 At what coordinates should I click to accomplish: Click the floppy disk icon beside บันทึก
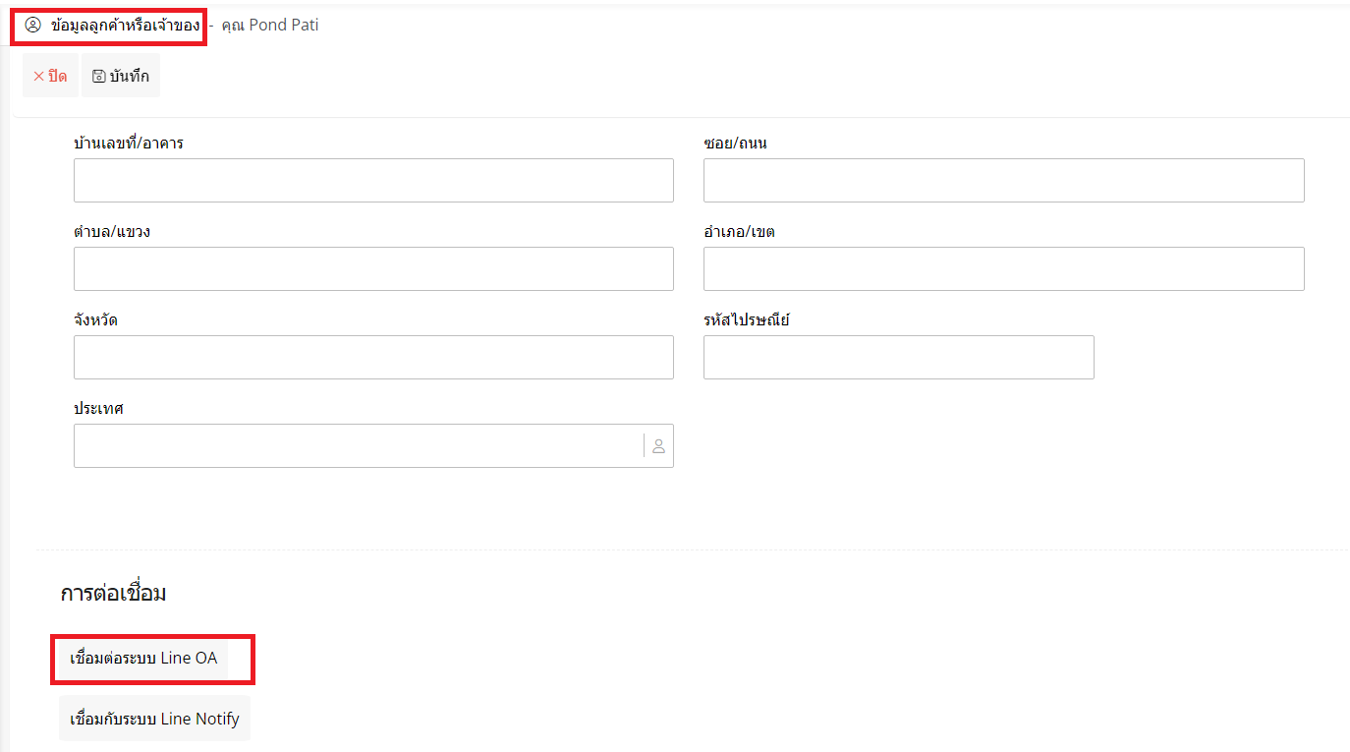[98, 77]
